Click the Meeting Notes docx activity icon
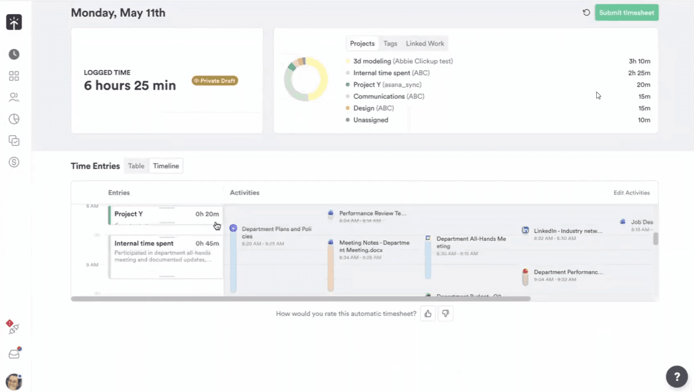694x392 pixels. pos(330,242)
